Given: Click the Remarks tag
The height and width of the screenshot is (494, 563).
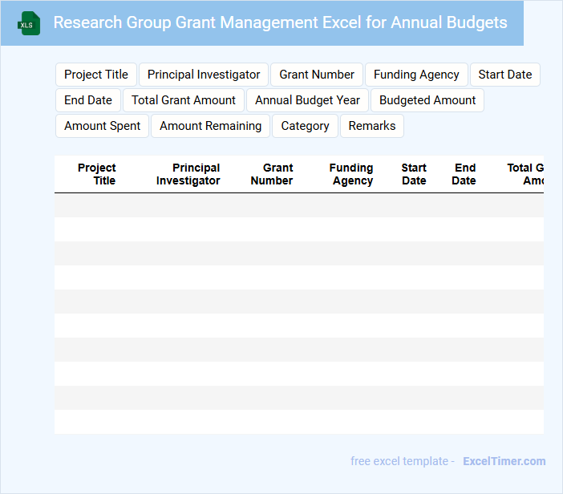Looking at the screenshot, I should 372,126.
